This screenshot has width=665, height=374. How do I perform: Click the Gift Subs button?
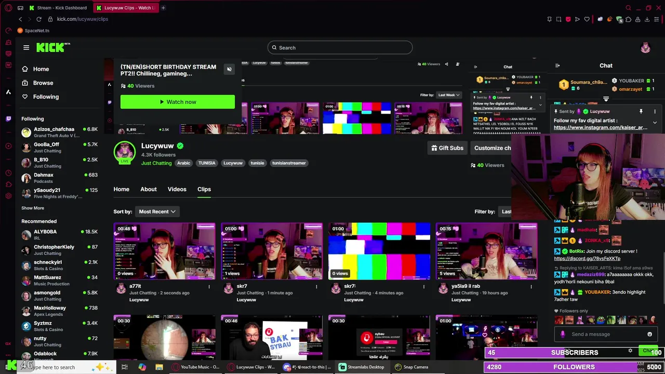(447, 148)
